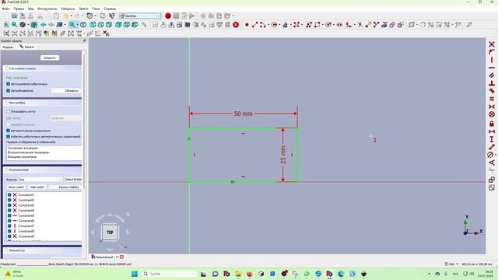Uncheck the Constraint7 checkbox
498x280 pixels.
(9, 226)
